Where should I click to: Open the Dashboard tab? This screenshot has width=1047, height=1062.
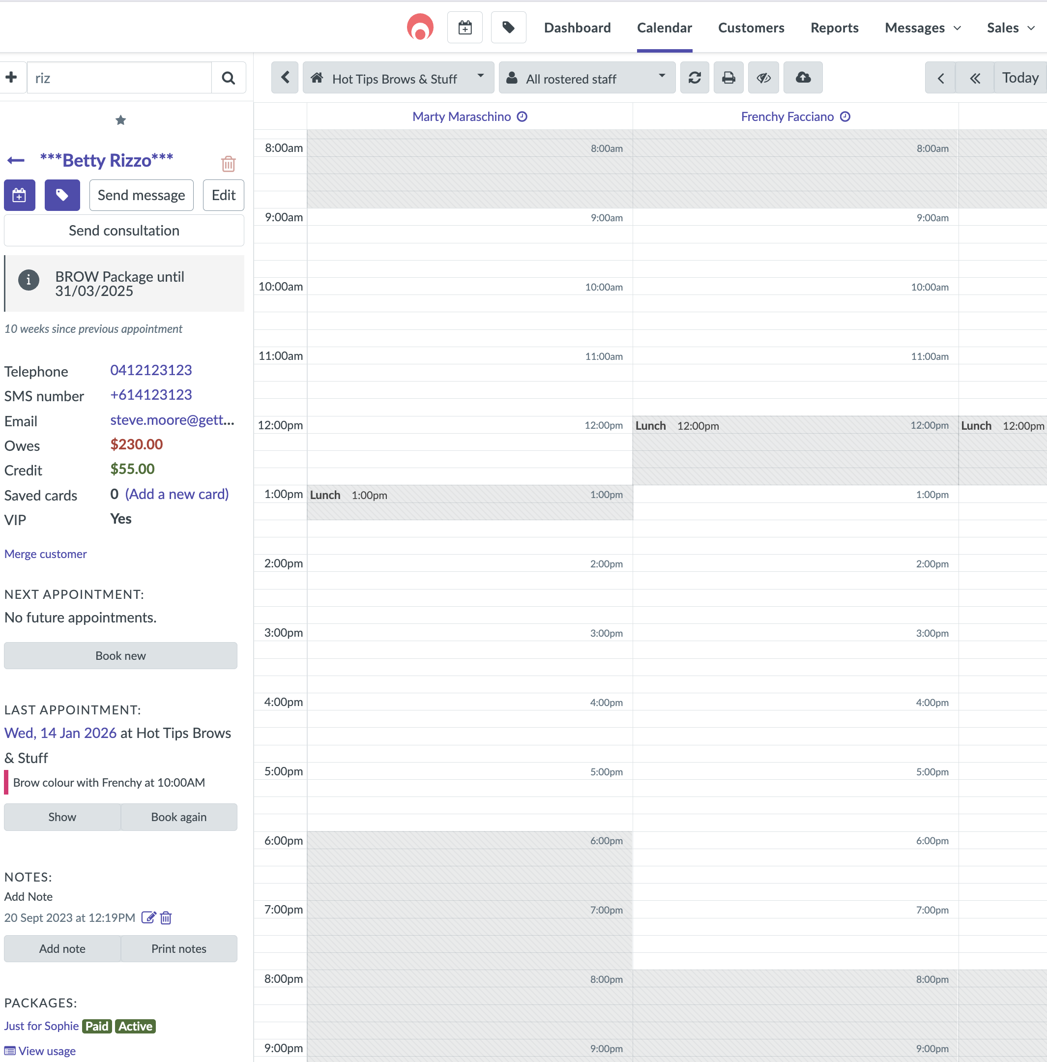click(x=578, y=28)
